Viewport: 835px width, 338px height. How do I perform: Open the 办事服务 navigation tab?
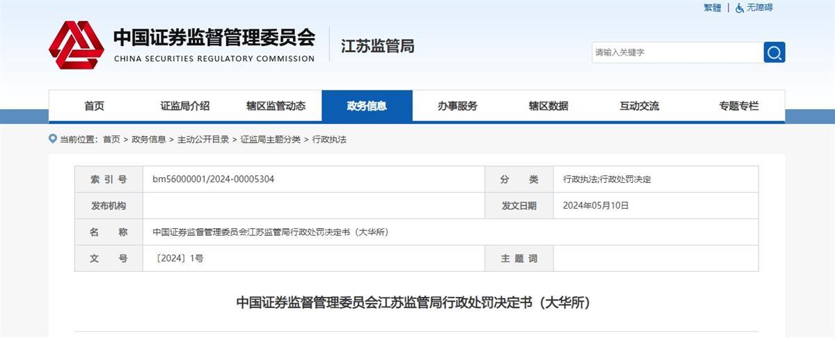pyautogui.click(x=458, y=106)
